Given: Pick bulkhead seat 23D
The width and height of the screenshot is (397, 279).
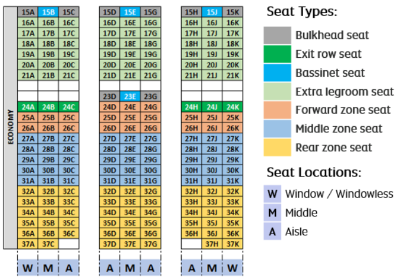Looking at the screenshot, I should coord(109,97).
